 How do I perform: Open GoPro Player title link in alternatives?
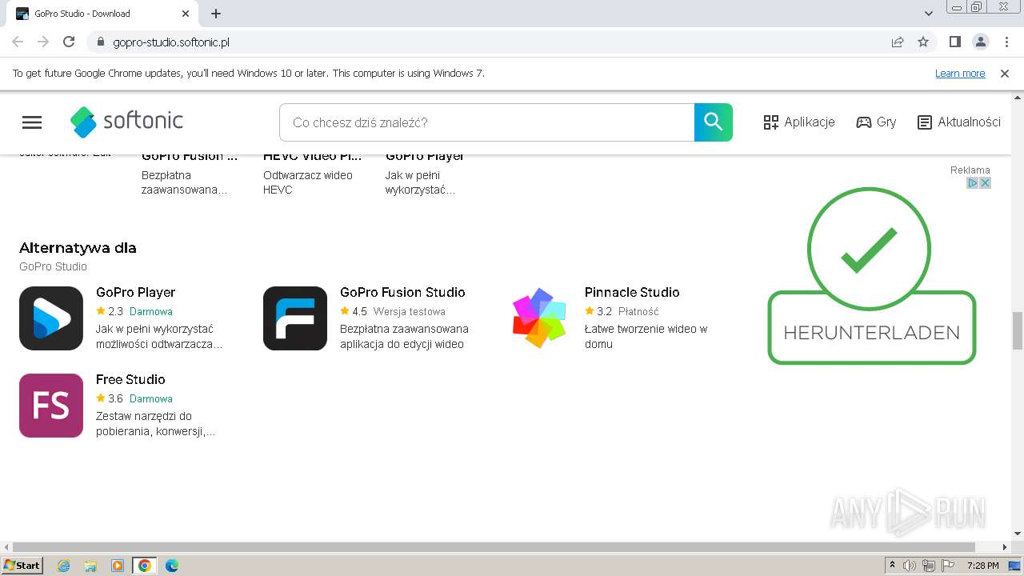point(135,292)
